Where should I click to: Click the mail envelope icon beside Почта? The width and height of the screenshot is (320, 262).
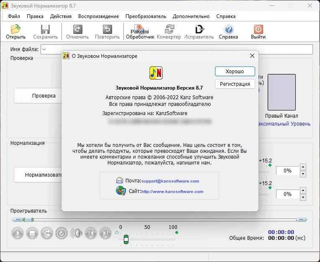(120, 180)
